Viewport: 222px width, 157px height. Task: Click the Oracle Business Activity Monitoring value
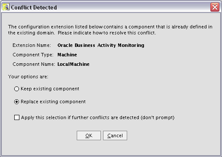pos(101,45)
